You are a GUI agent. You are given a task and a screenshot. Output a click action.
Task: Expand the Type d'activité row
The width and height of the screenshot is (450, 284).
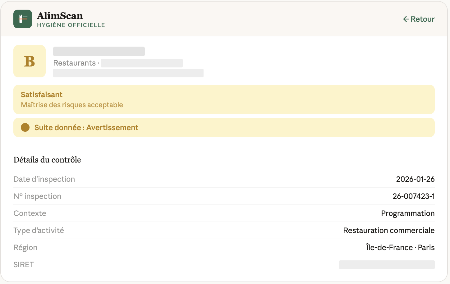[x=224, y=230]
